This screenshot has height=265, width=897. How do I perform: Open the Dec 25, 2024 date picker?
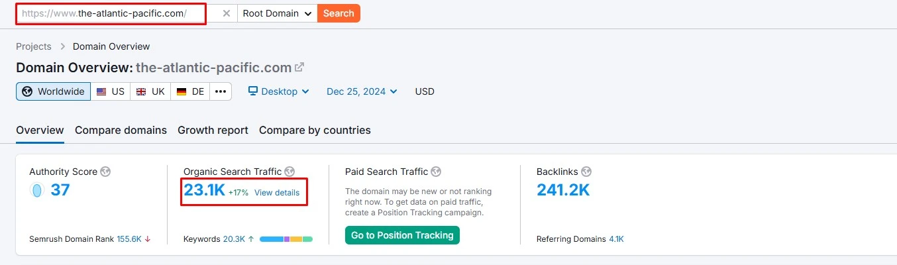coord(362,91)
